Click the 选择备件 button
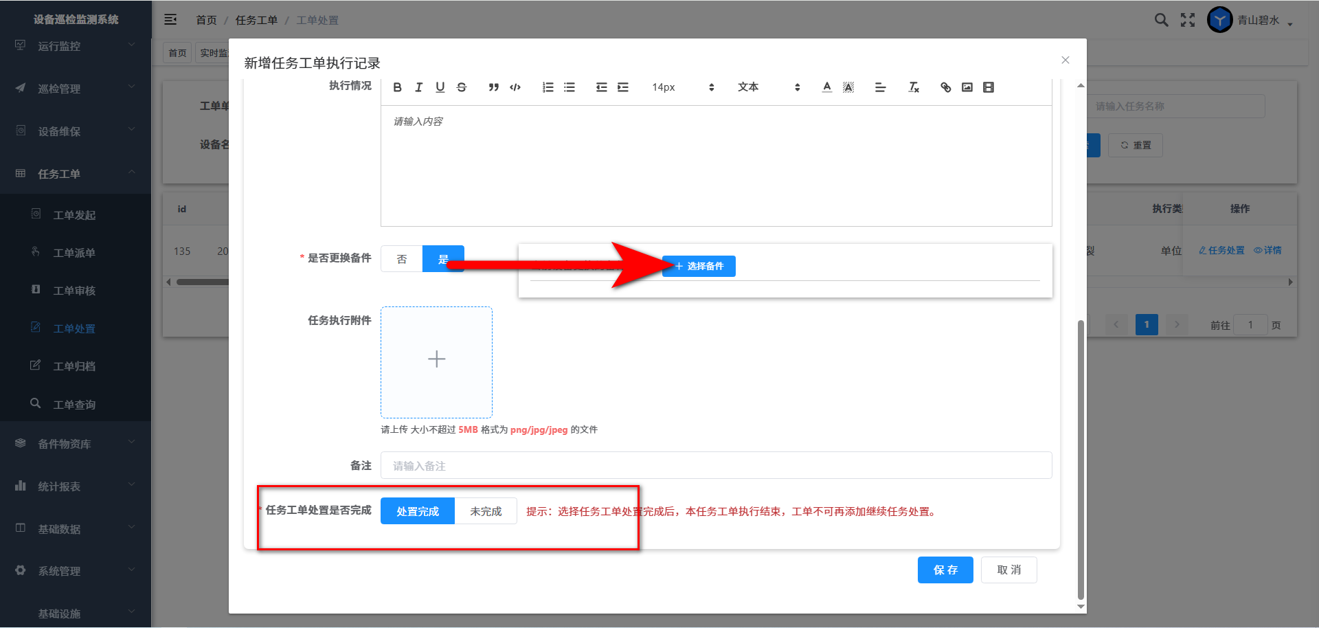Viewport: 1319px width, 628px height. pyautogui.click(x=699, y=266)
